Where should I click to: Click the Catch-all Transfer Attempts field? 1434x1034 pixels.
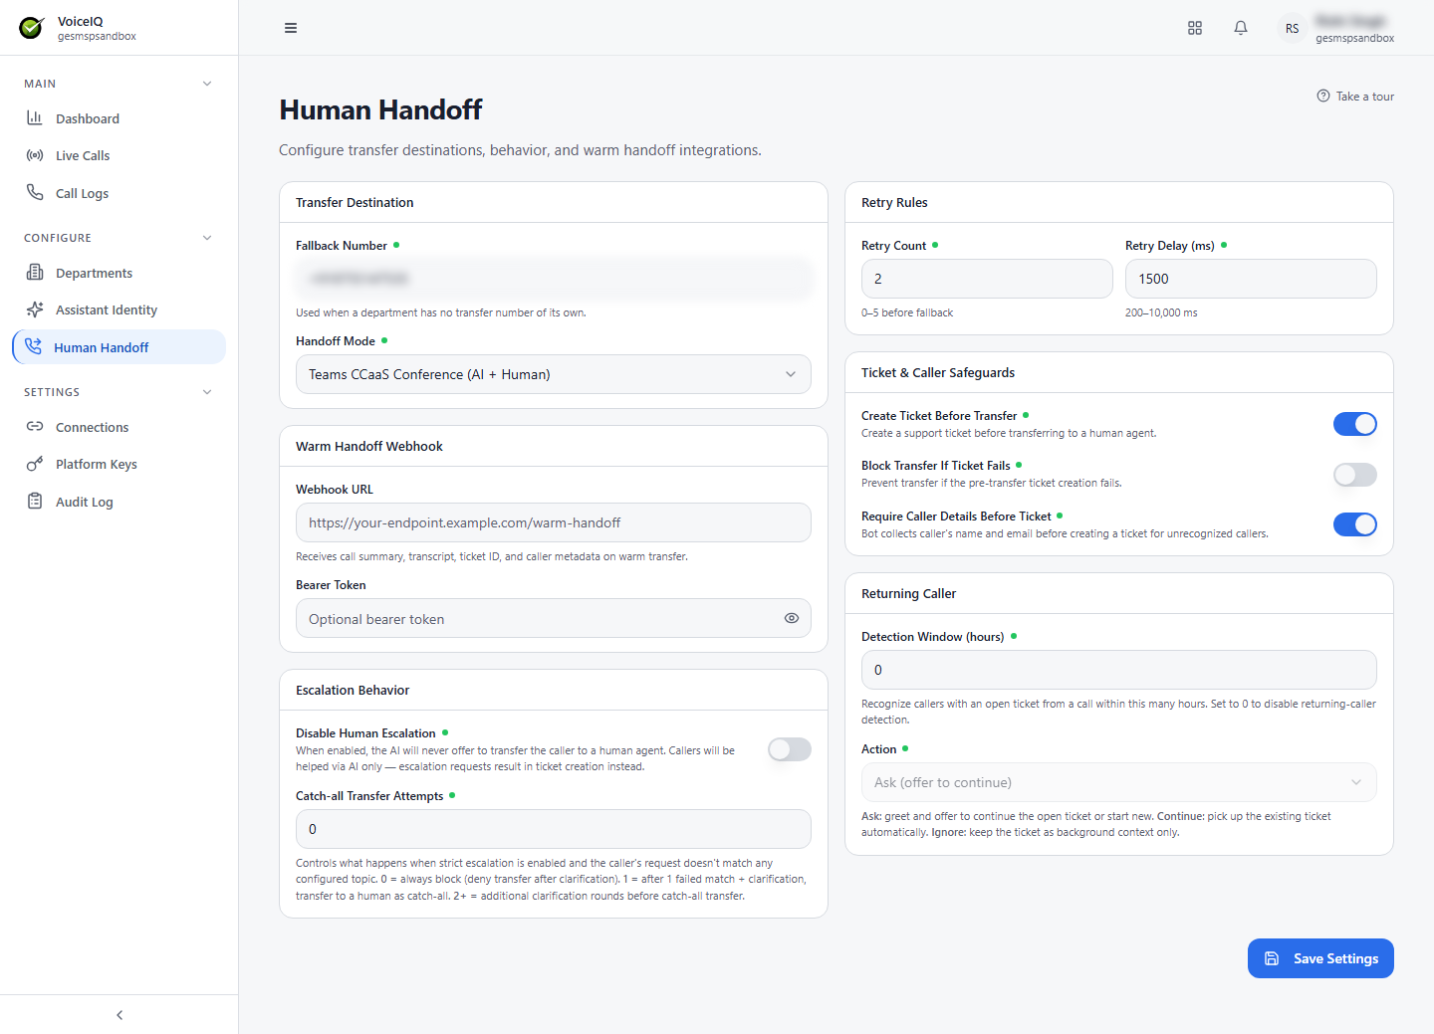point(554,829)
